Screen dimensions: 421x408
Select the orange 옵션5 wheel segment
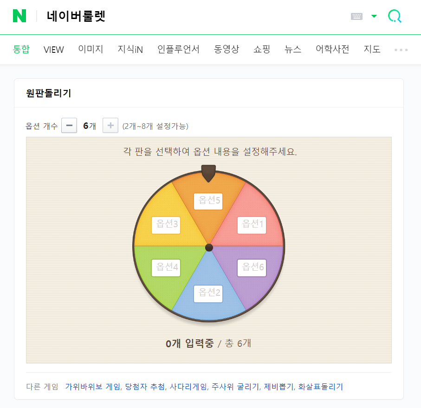click(x=208, y=201)
